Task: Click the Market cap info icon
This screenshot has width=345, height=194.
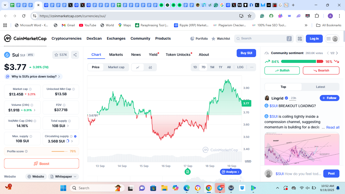Action: pos(30,89)
